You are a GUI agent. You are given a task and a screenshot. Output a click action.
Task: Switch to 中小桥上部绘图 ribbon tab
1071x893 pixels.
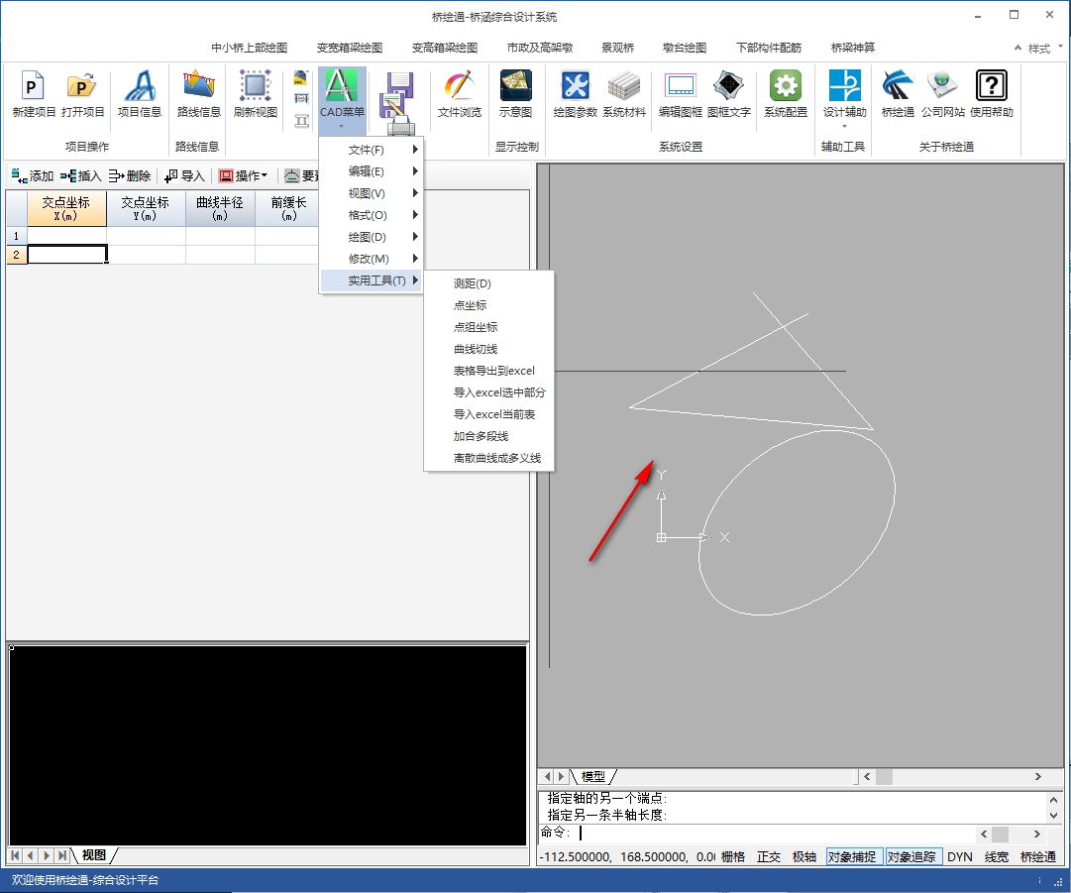(250, 48)
